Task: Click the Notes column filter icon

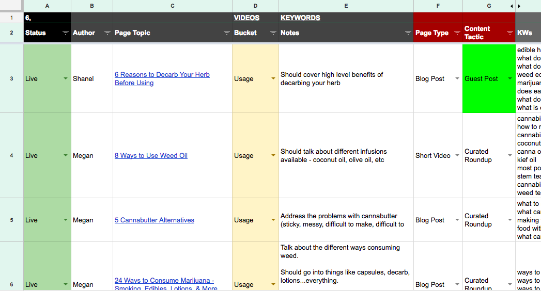Action: point(408,33)
